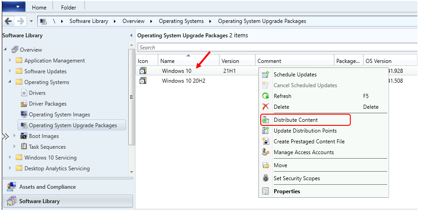
Task: Expand the Application Management node
Action: pyautogui.click(x=10, y=61)
